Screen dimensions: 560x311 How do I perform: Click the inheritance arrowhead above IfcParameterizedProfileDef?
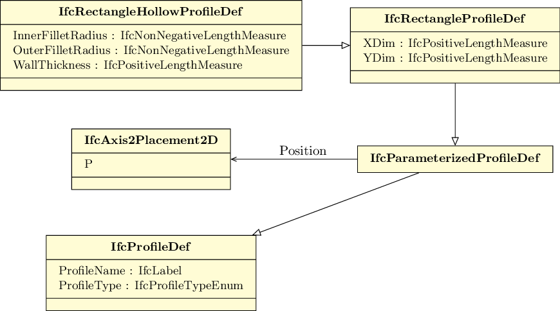tap(455, 141)
